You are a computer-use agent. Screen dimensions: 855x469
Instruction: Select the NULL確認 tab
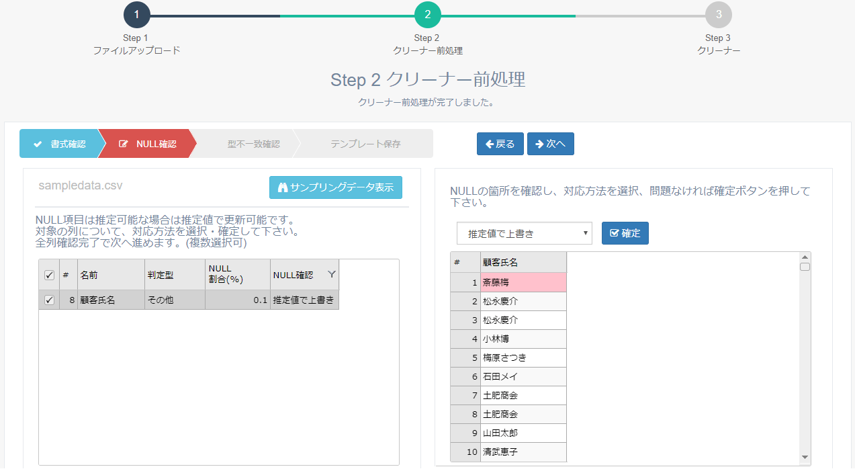[x=148, y=144]
